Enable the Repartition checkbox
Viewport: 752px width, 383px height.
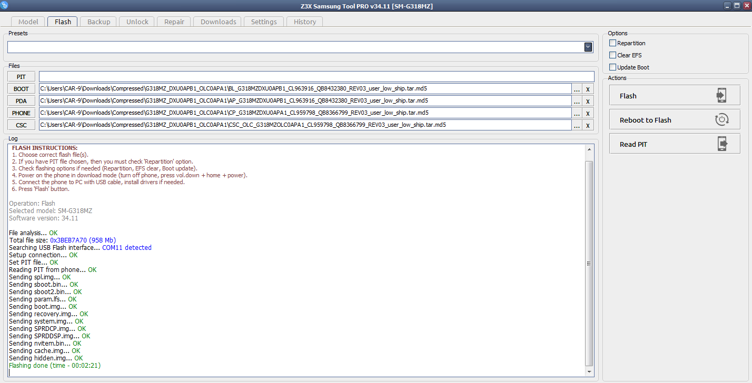click(612, 43)
